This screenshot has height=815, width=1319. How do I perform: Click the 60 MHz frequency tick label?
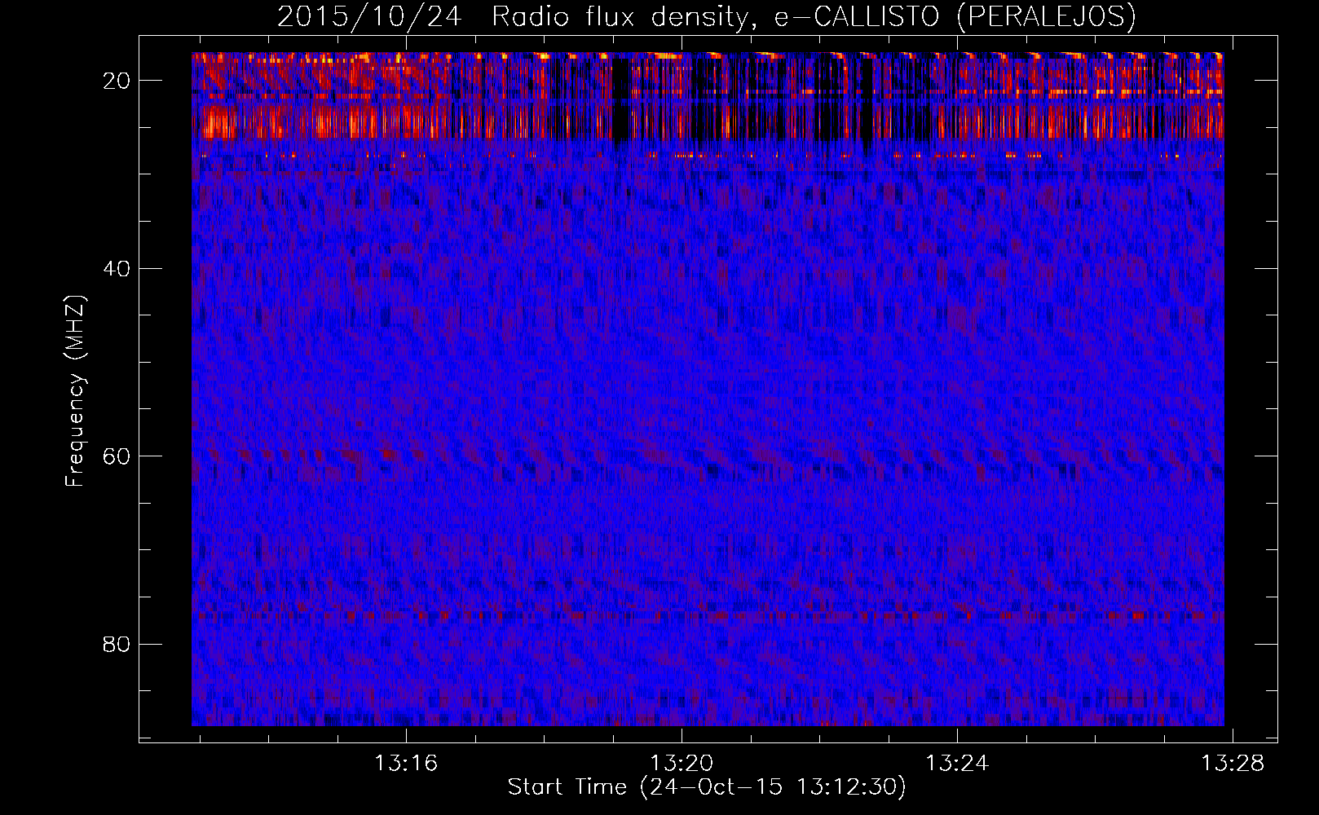point(117,456)
